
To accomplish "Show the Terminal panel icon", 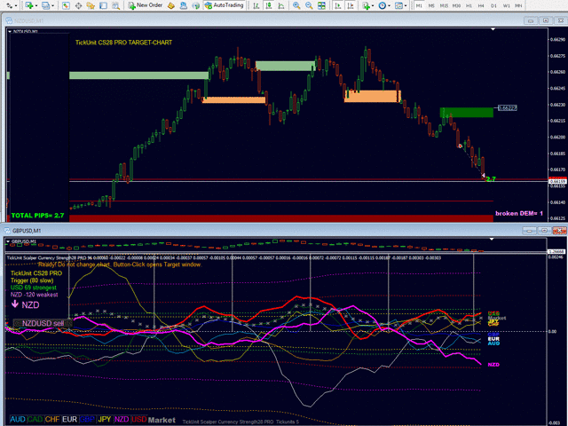I will [x=103, y=5].
